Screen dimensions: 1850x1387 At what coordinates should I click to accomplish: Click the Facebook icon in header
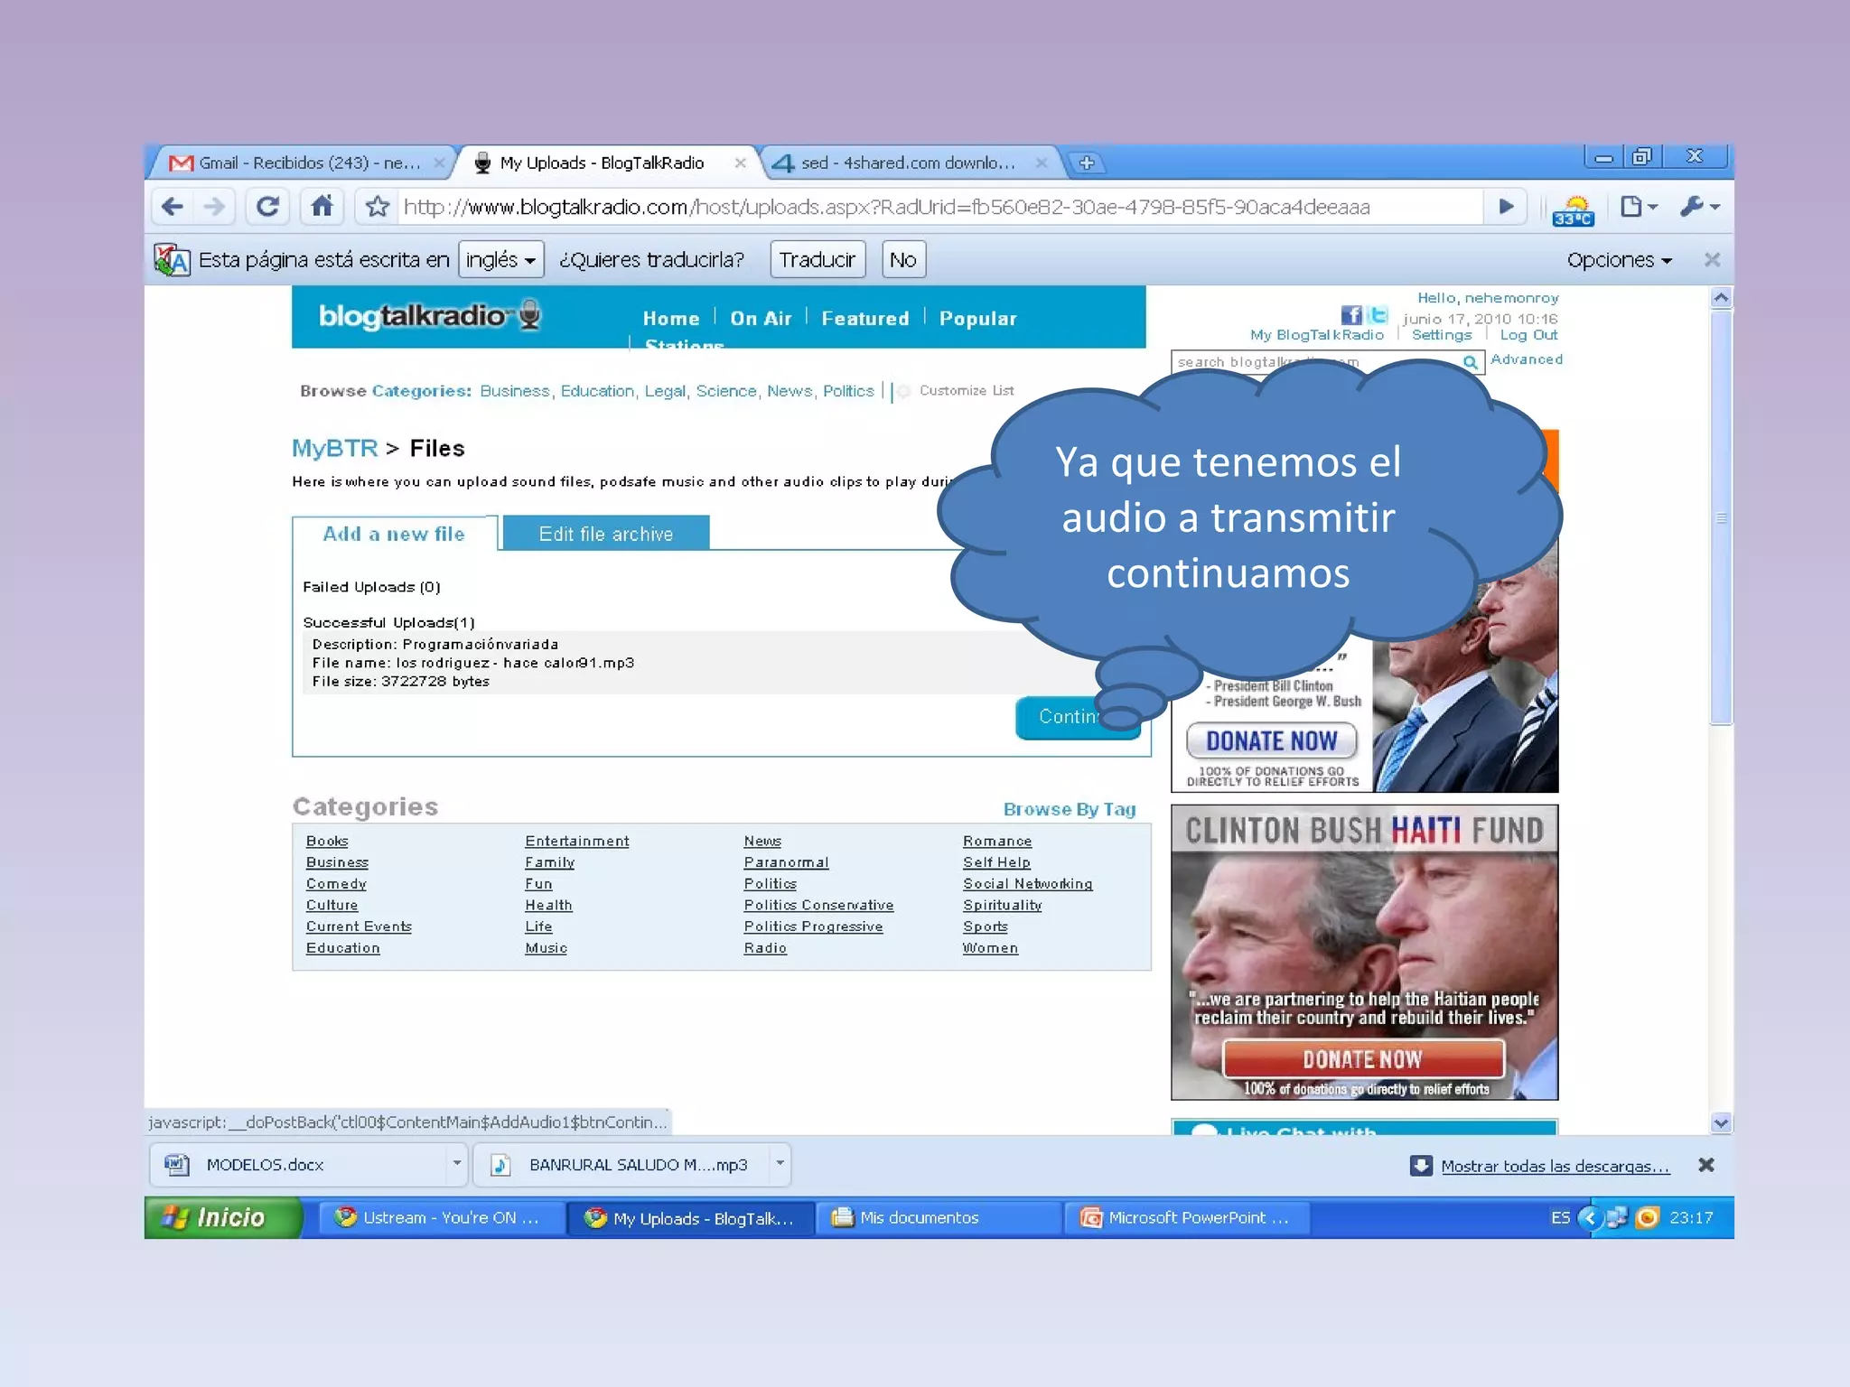click(x=1350, y=315)
